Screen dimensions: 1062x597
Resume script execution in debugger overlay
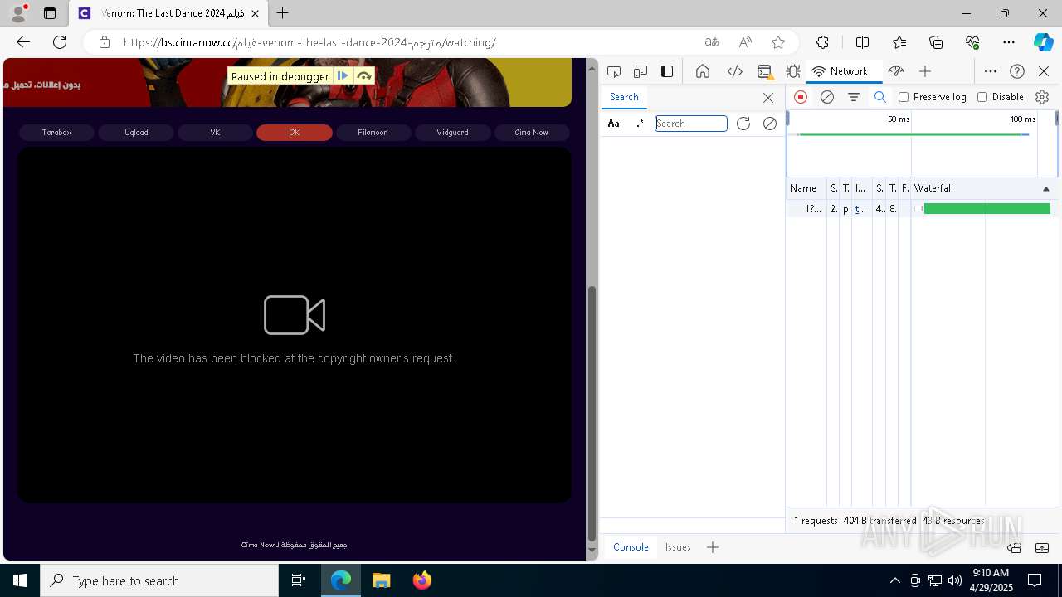pos(343,75)
